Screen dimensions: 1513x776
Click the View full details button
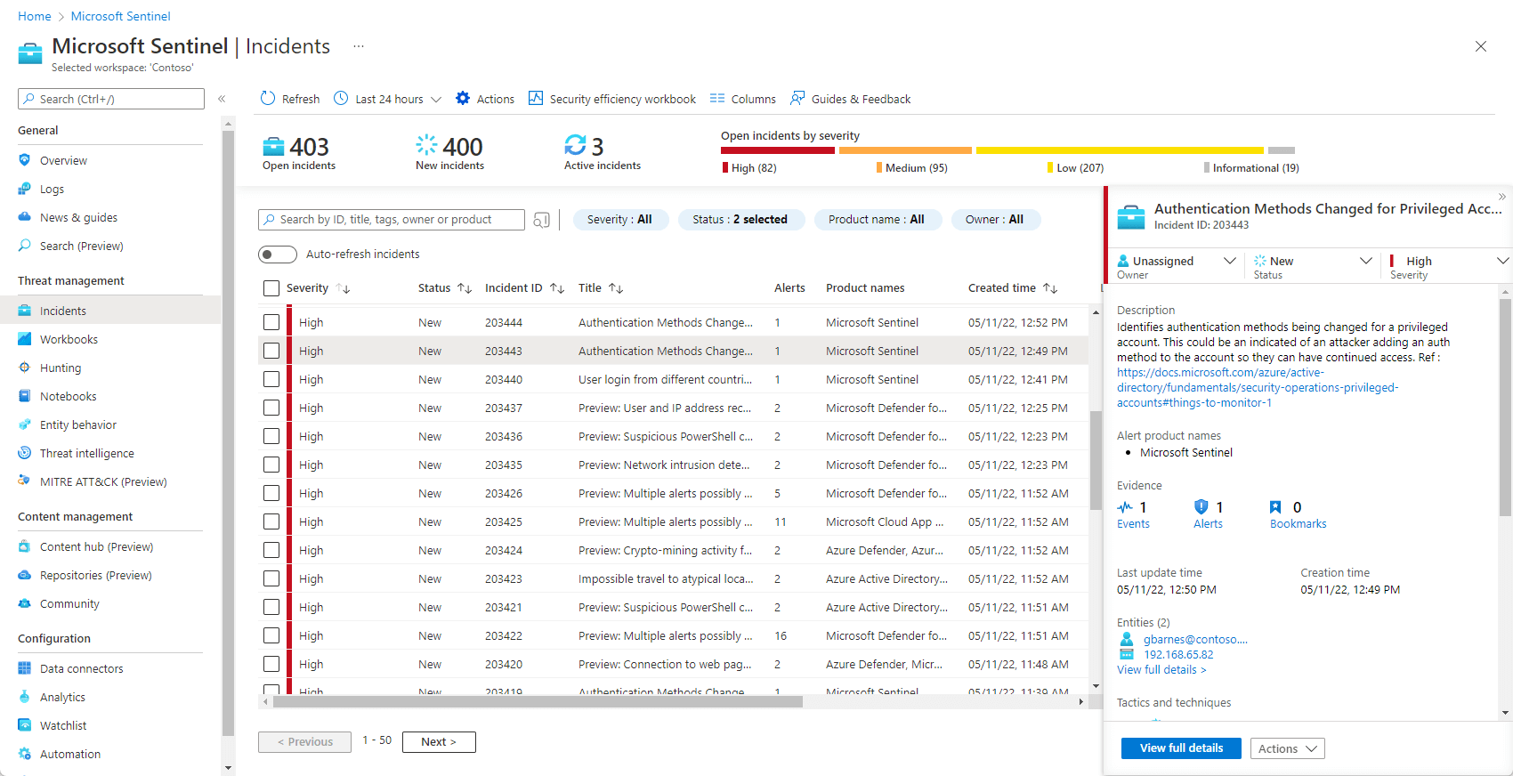click(1181, 748)
